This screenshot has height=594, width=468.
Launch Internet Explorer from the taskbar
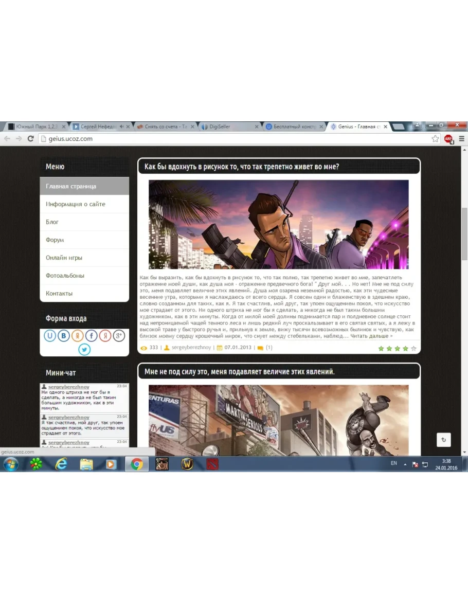point(61,464)
